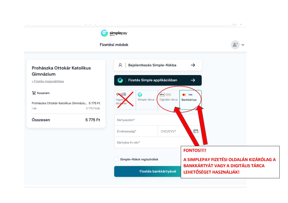Cancel via Fizetés megszakítása link
Viewport: 288px width, 203px height.
point(48,81)
